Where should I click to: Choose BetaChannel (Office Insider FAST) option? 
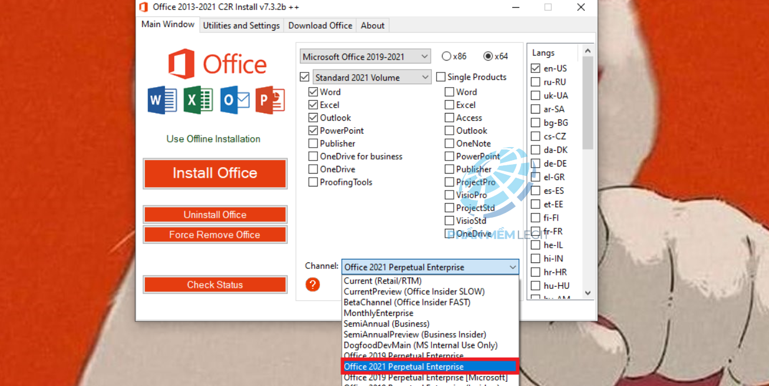coord(431,302)
